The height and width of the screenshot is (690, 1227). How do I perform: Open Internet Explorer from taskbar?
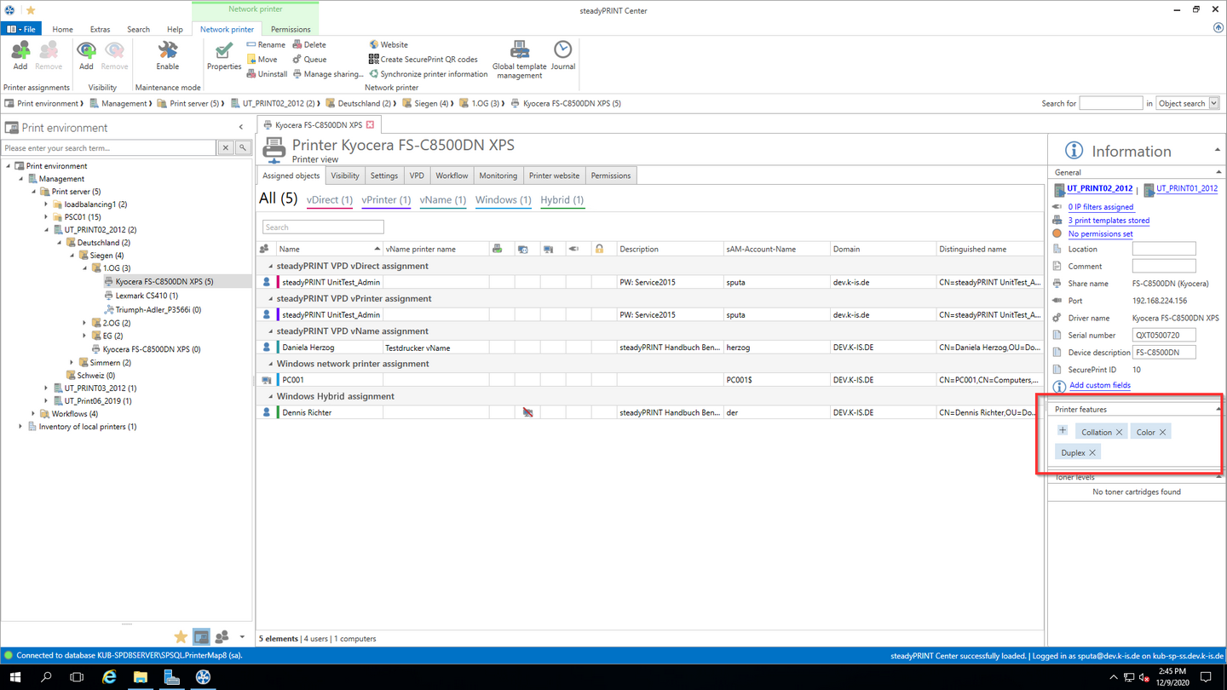[x=109, y=677]
